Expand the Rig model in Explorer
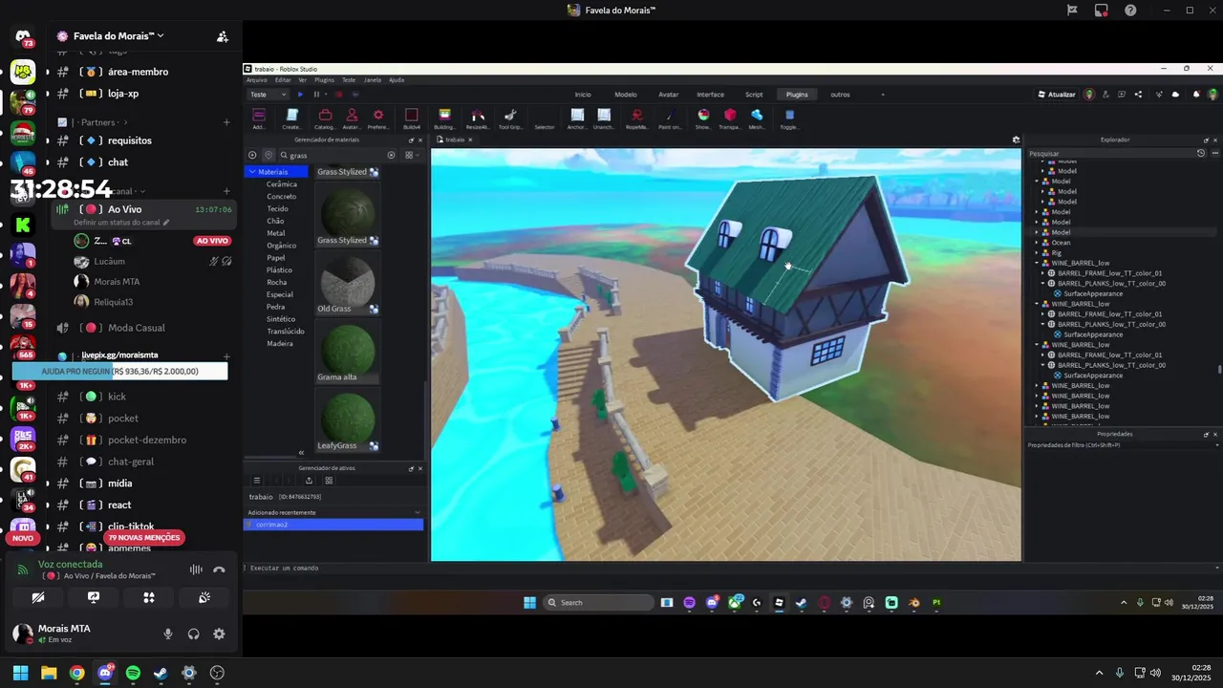Viewport: 1223px width, 688px height. (1037, 253)
